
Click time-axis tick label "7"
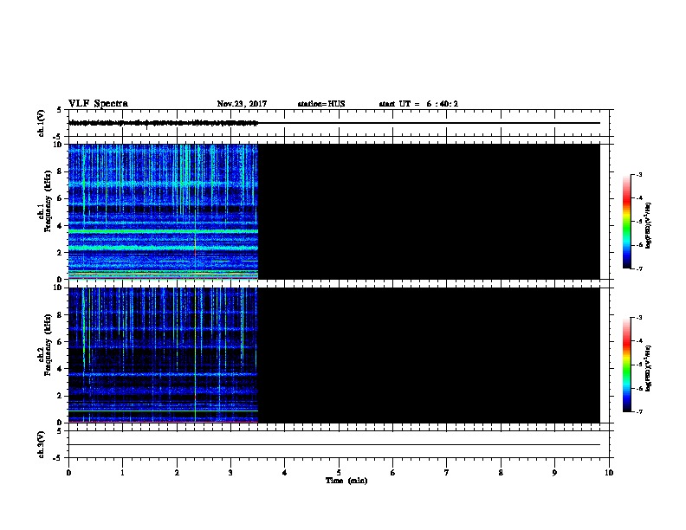tap(447, 472)
